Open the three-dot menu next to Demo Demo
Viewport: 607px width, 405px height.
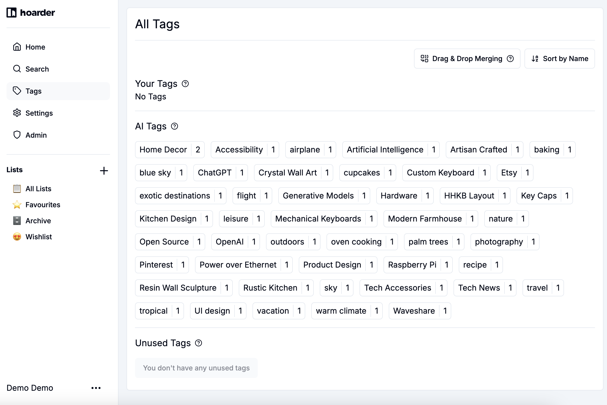point(96,388)
